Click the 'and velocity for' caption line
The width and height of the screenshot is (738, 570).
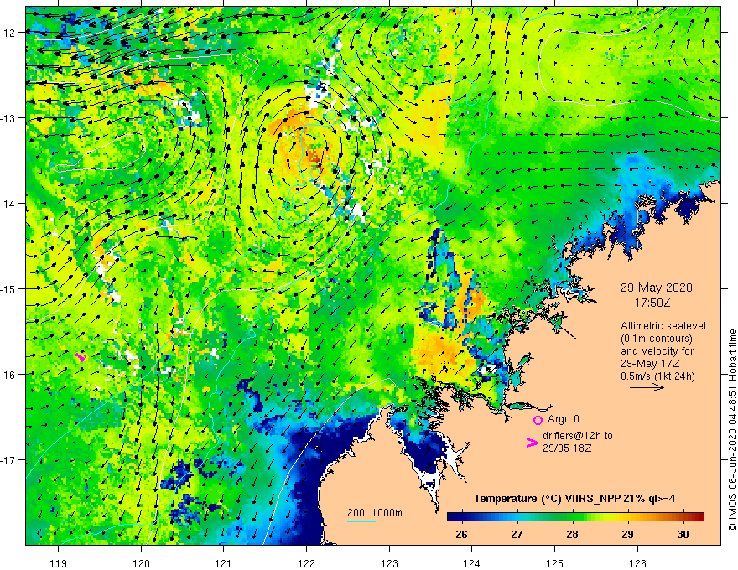pyautogui.click(x=657, y=351)
